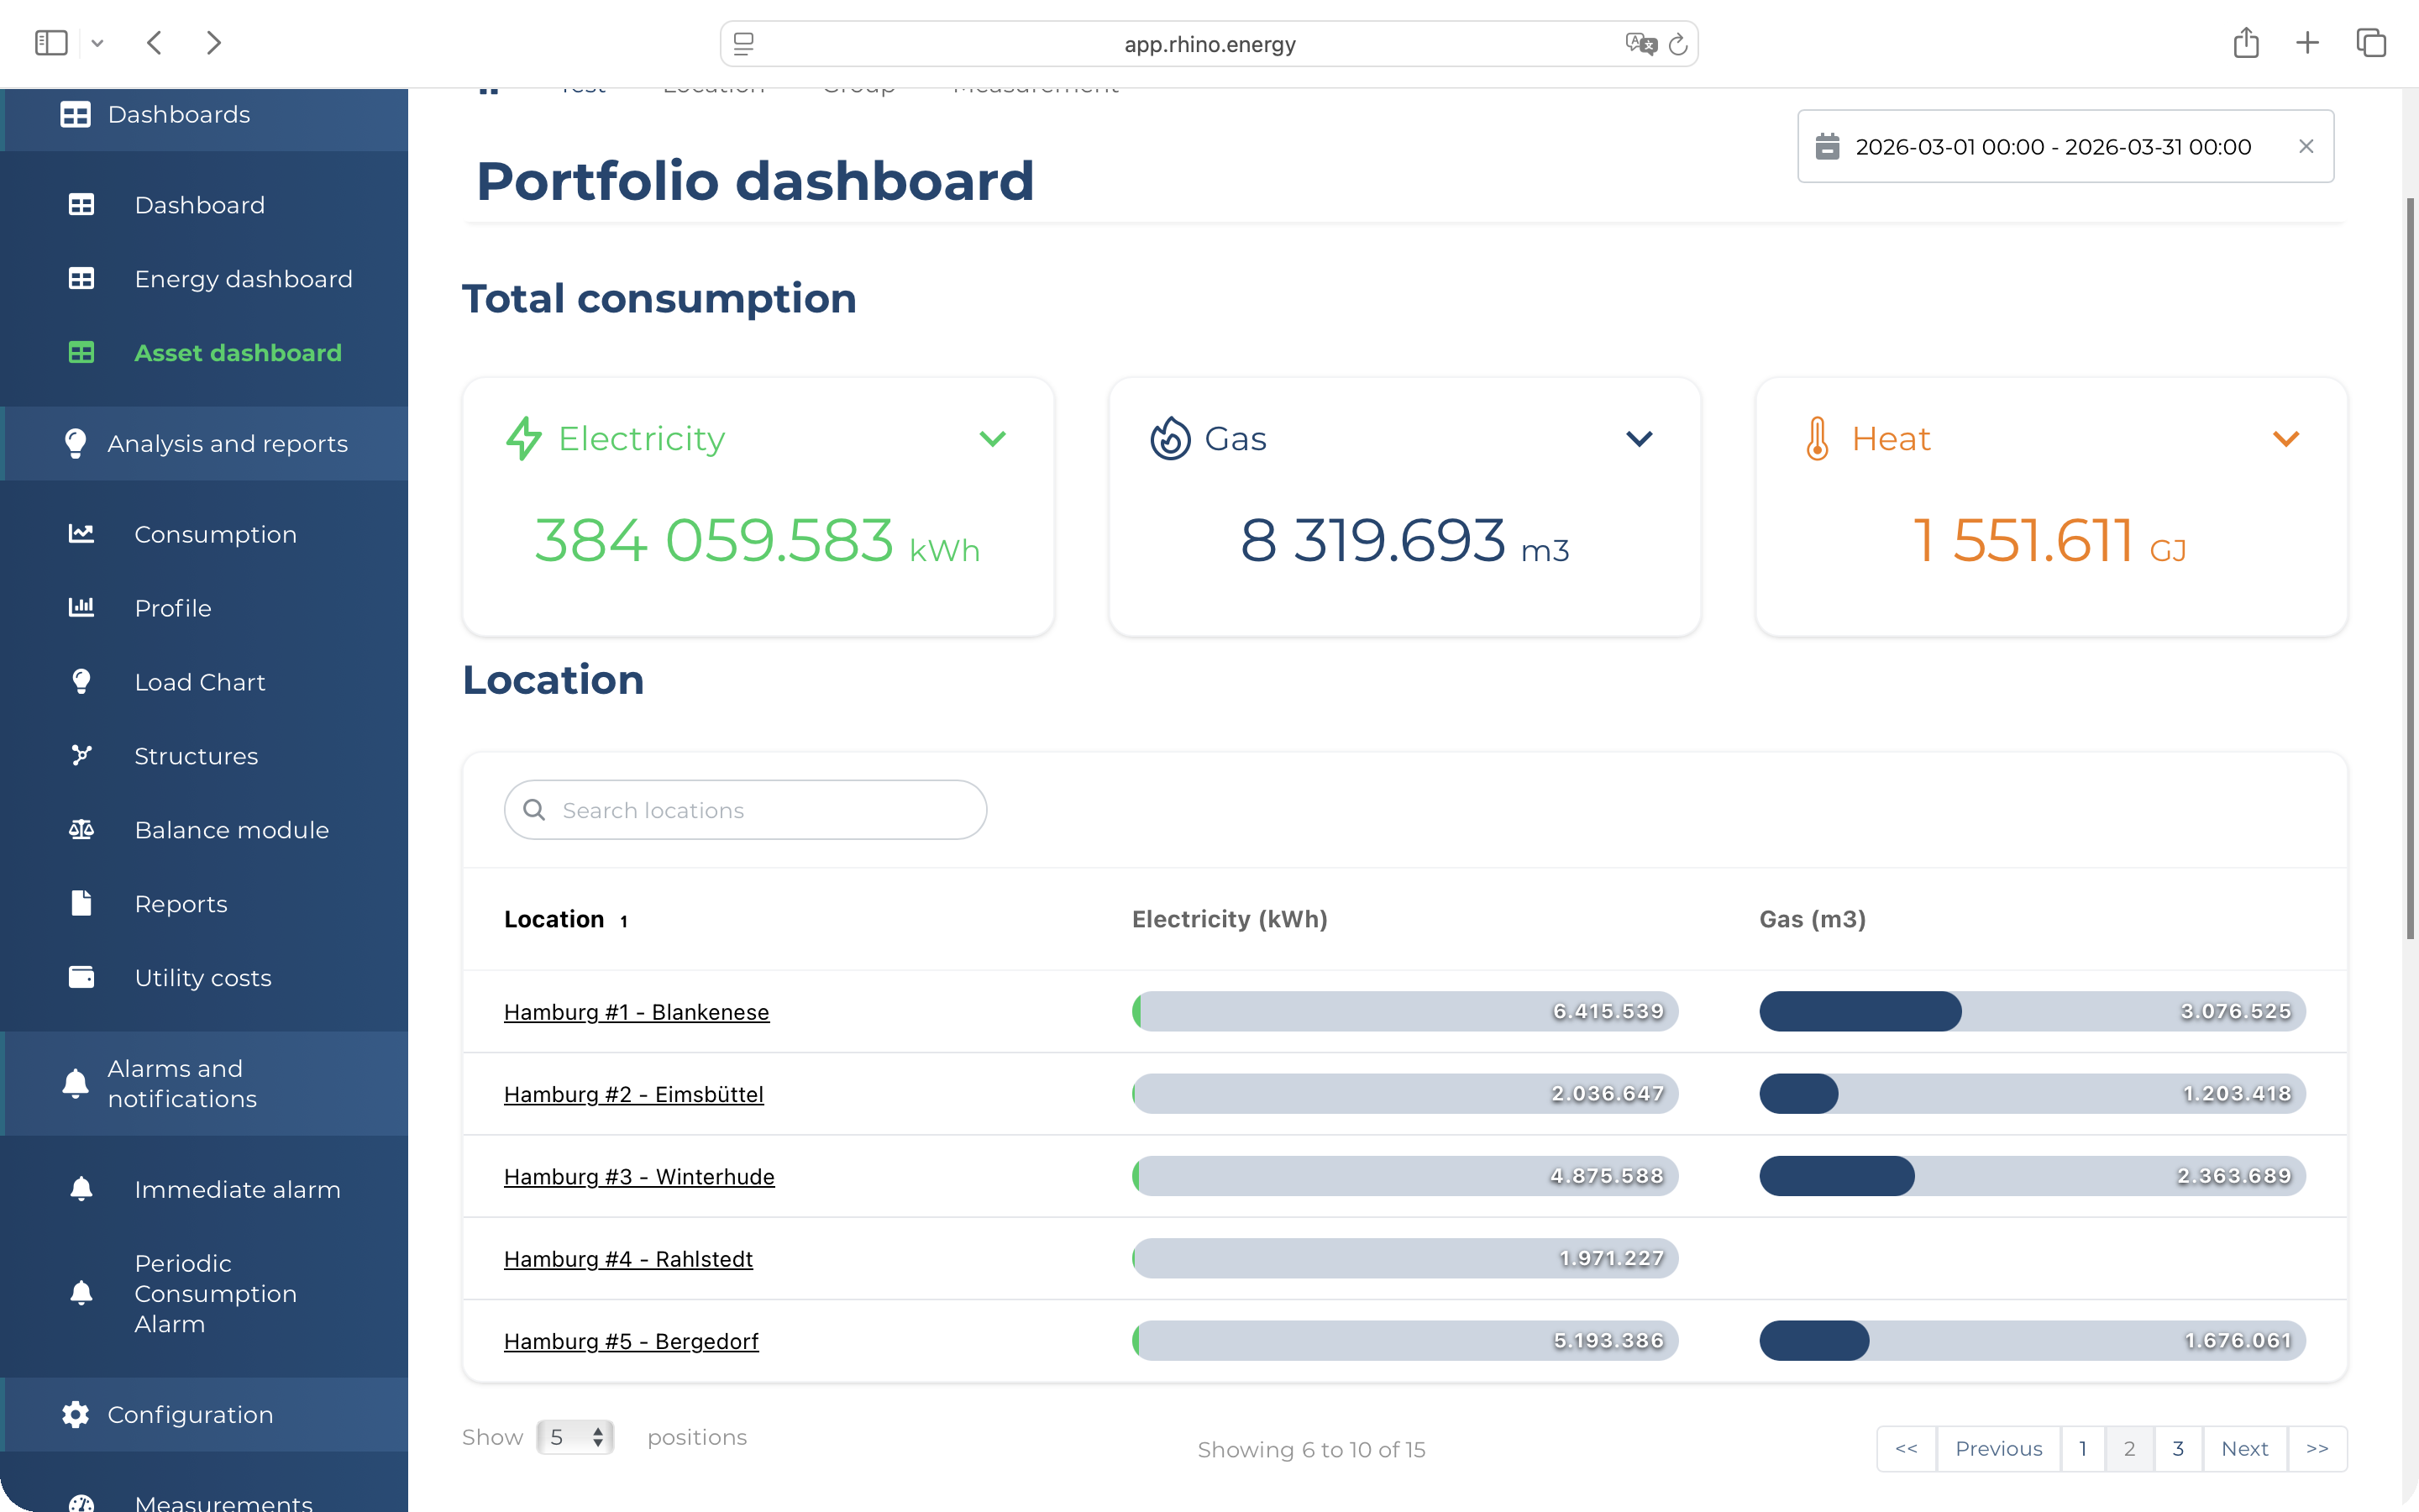Image resolution: width=2419 pixels, height=1512 pixels.
Task: Open the Share icon in Safari toolbar
Action: 2246,42
